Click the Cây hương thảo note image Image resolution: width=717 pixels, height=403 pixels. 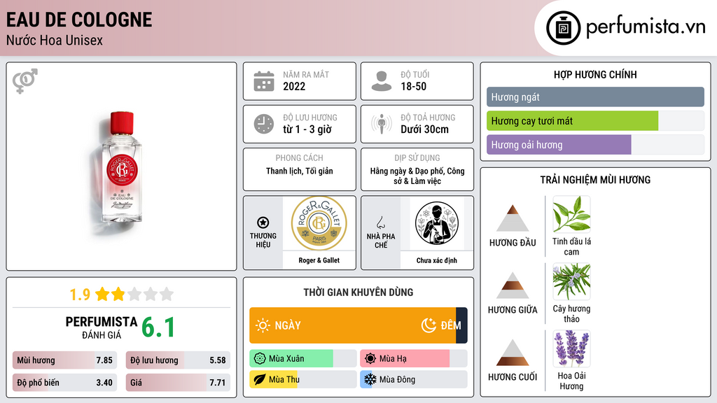(x=571, y=281)
